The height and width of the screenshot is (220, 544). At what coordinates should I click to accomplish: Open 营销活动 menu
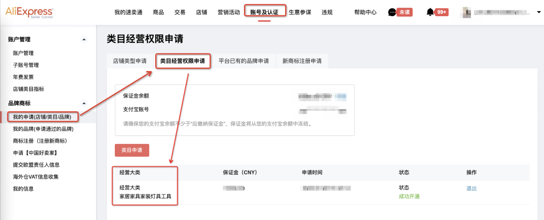click(229, 13)
